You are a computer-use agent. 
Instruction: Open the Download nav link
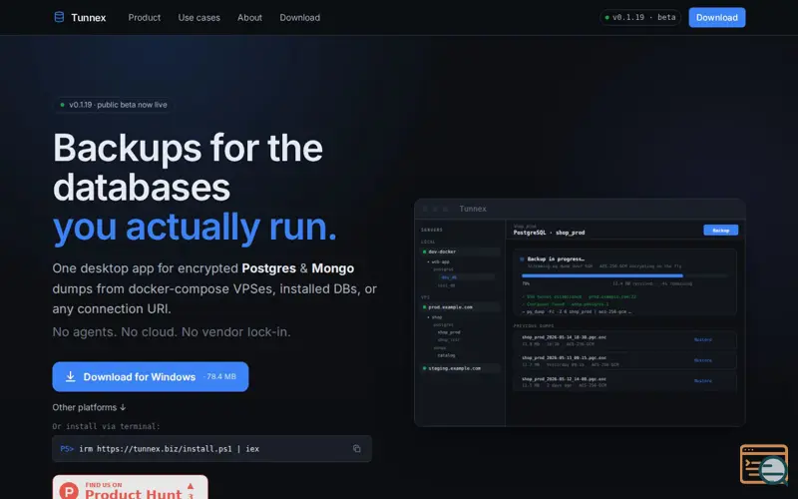[300, 17]
